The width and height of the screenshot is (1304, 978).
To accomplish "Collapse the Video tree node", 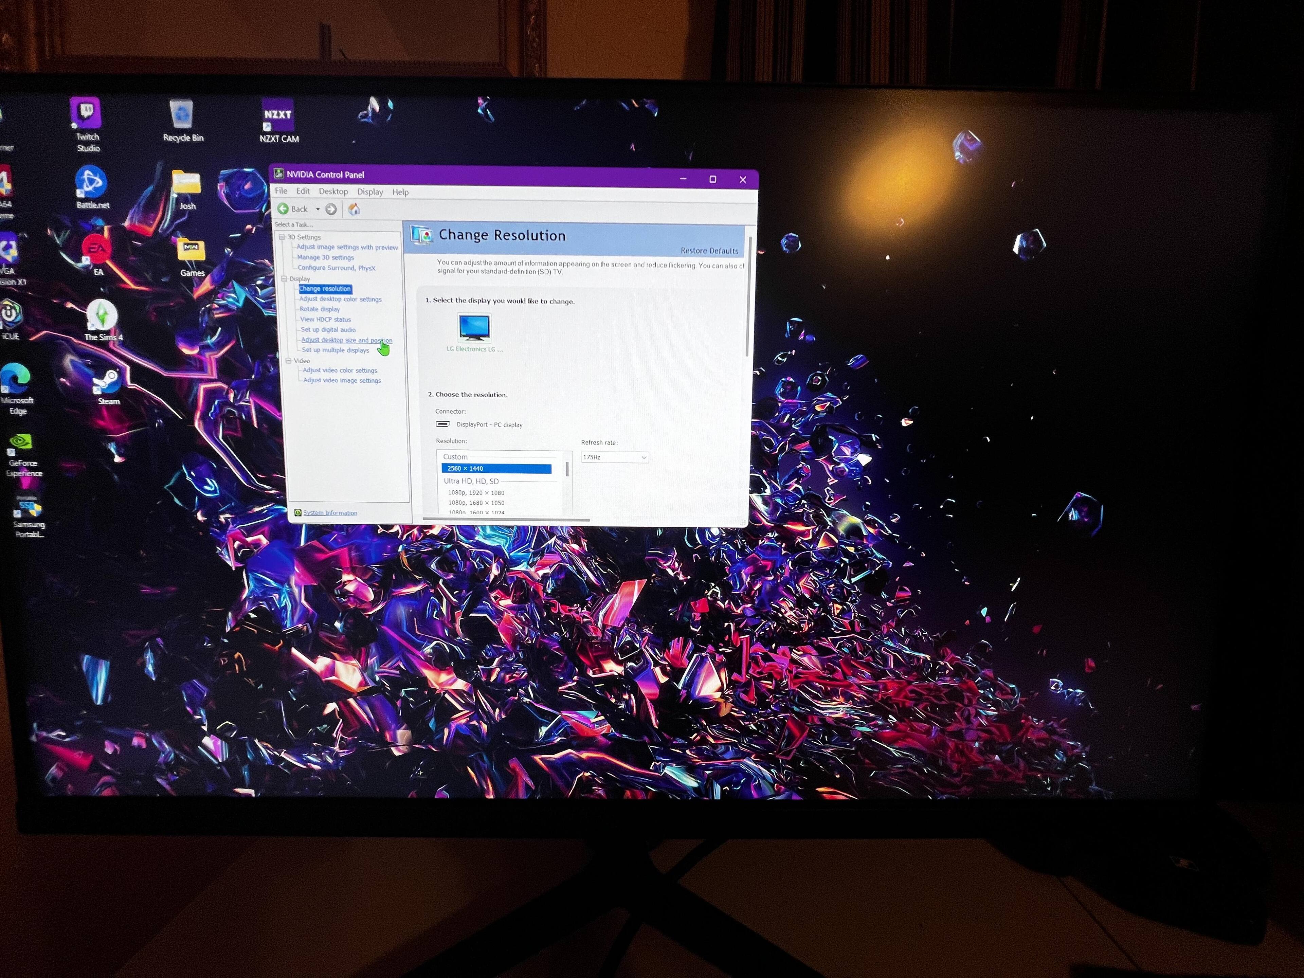I will pyautogui.click(x=288, y=360).
